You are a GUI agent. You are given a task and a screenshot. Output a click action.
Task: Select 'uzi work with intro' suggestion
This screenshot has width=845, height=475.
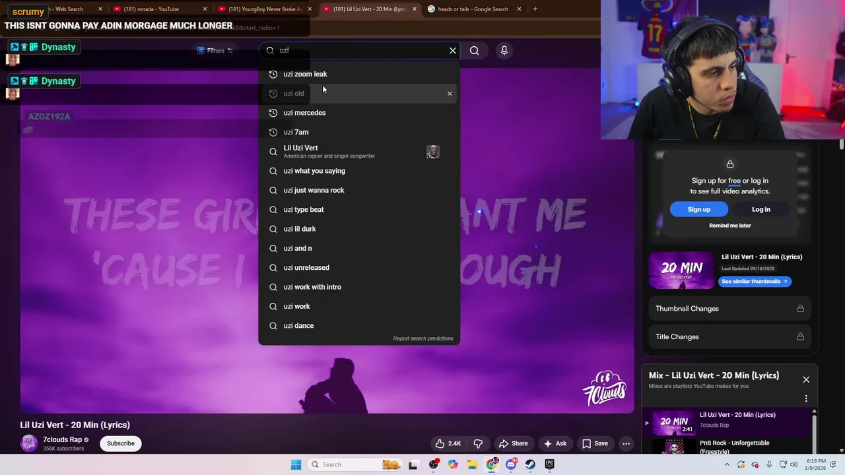(x=359, y=287)
